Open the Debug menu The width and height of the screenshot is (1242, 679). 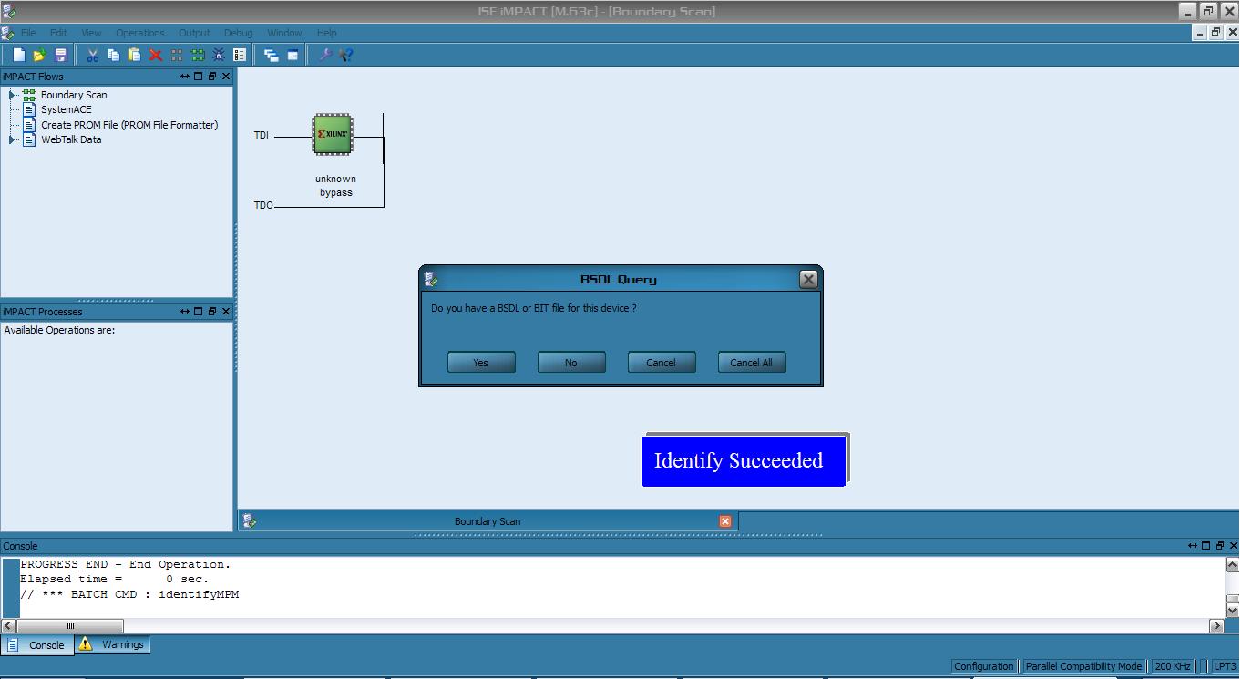(x=238, y=33)
